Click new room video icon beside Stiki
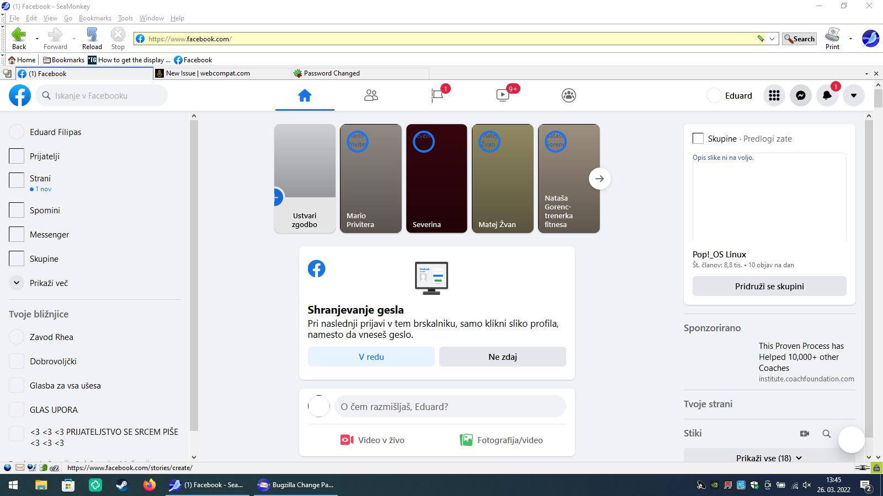Viewport: 883px width, 496px height. coord(805,434)
